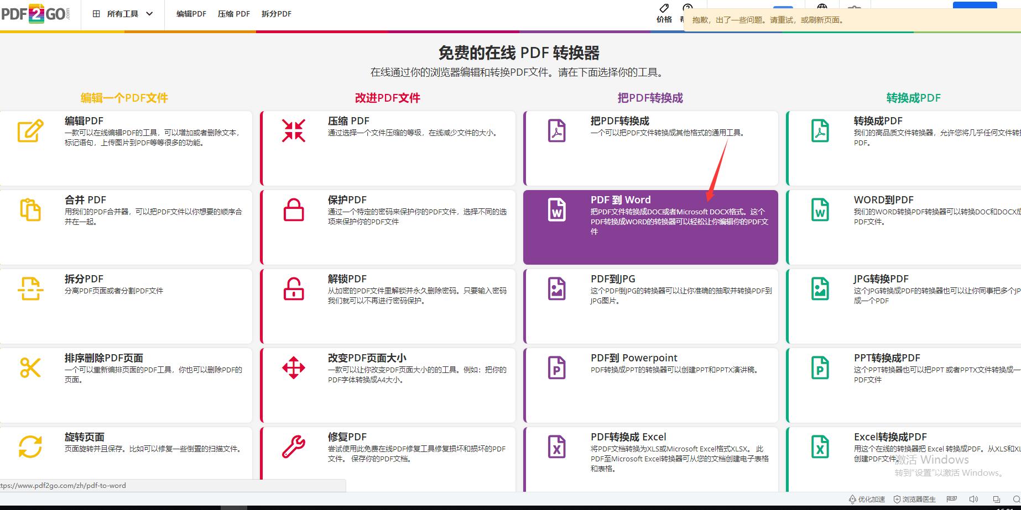Open the 价格 price tag icon
The width and height of the screenshot is (1021, 510).
pyautogui.click(x=663, y=8)
